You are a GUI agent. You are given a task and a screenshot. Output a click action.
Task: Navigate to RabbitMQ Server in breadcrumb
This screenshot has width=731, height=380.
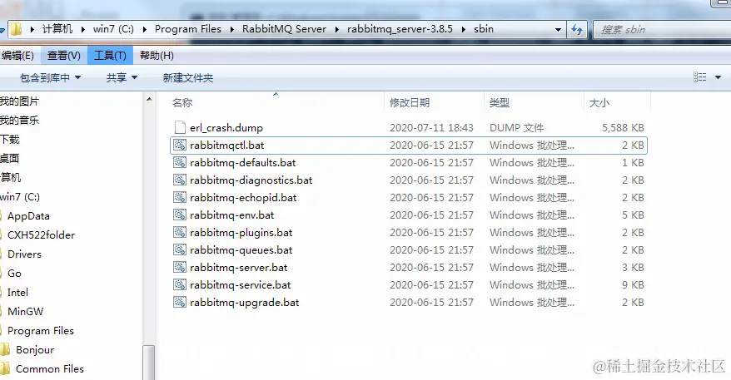tap(285, 29)
